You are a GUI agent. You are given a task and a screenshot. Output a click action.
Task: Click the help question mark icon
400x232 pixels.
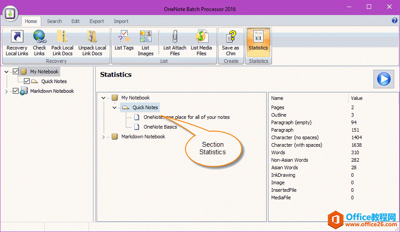[394, 21]
